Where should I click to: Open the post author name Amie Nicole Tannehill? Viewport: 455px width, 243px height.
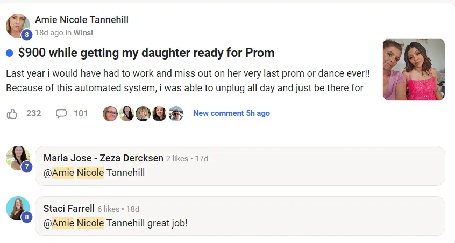(x=82, y=20)
